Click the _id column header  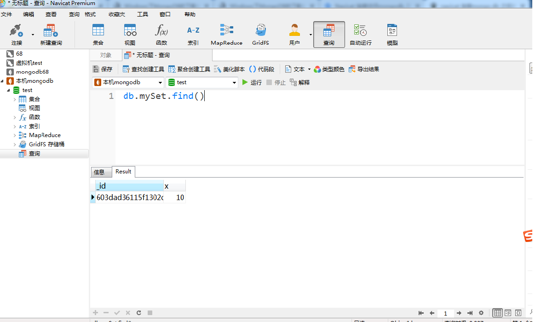click(x=129, y=186)
